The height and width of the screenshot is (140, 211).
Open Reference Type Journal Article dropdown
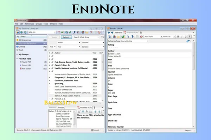(x=128, y=41)
